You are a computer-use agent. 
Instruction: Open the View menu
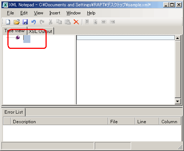pos(39,13)
